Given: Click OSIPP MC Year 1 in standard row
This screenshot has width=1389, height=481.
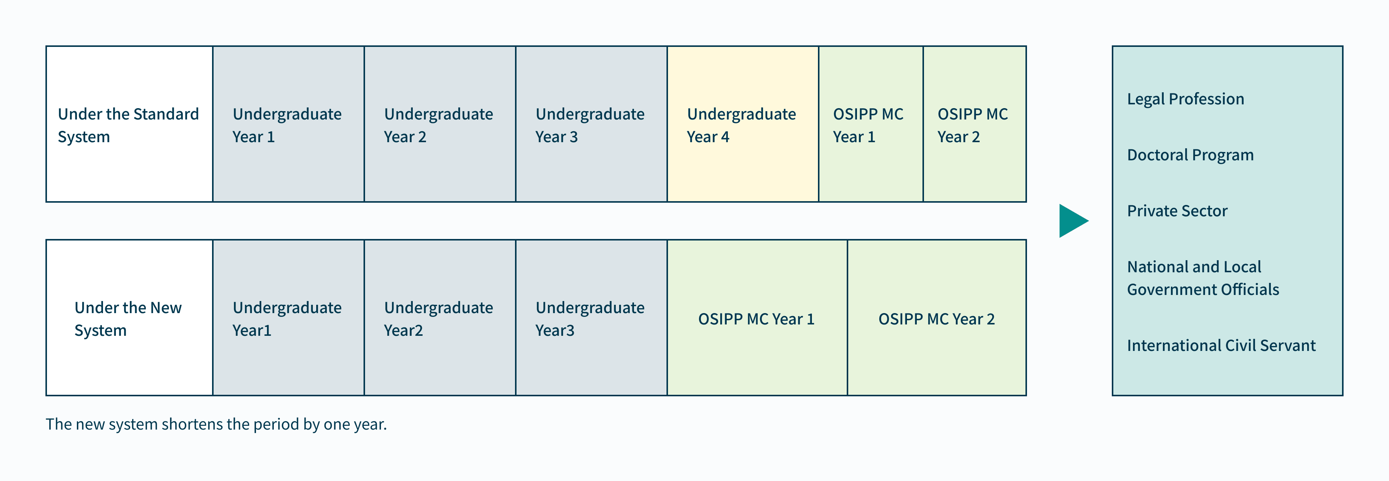Looking at the screenshot, I should tap(870, 124).
